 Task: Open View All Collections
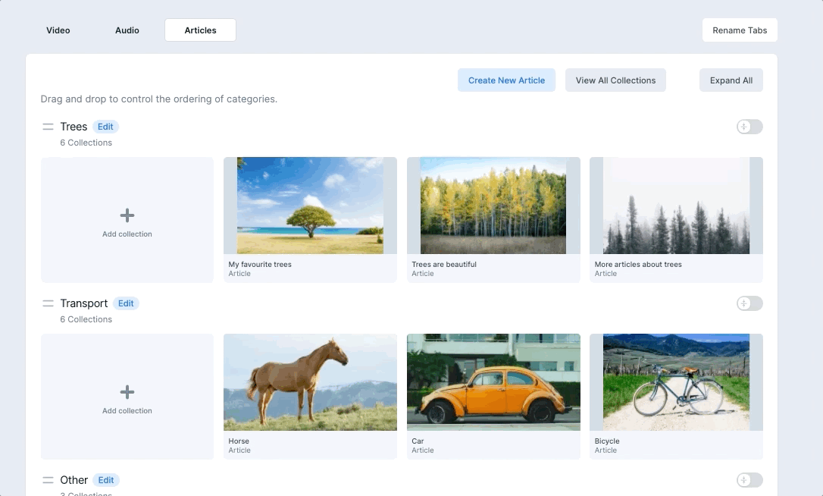(x=615, y=80)
